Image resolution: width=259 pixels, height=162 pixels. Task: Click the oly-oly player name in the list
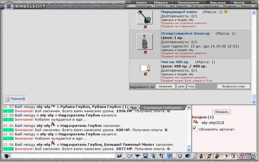click(208, 123)
